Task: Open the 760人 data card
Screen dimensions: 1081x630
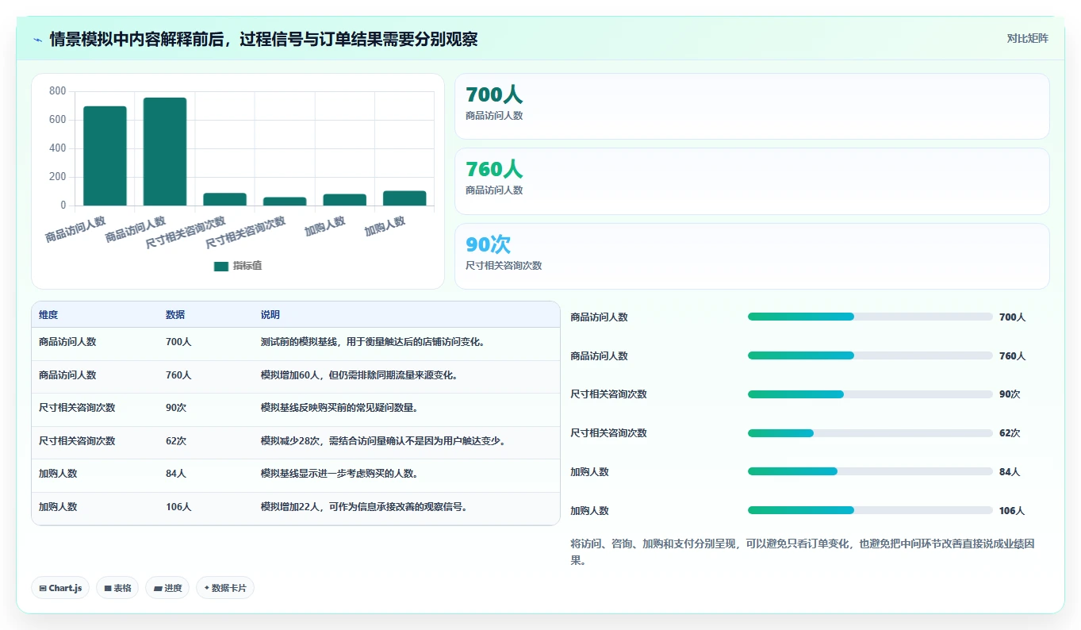Action: 751,181
